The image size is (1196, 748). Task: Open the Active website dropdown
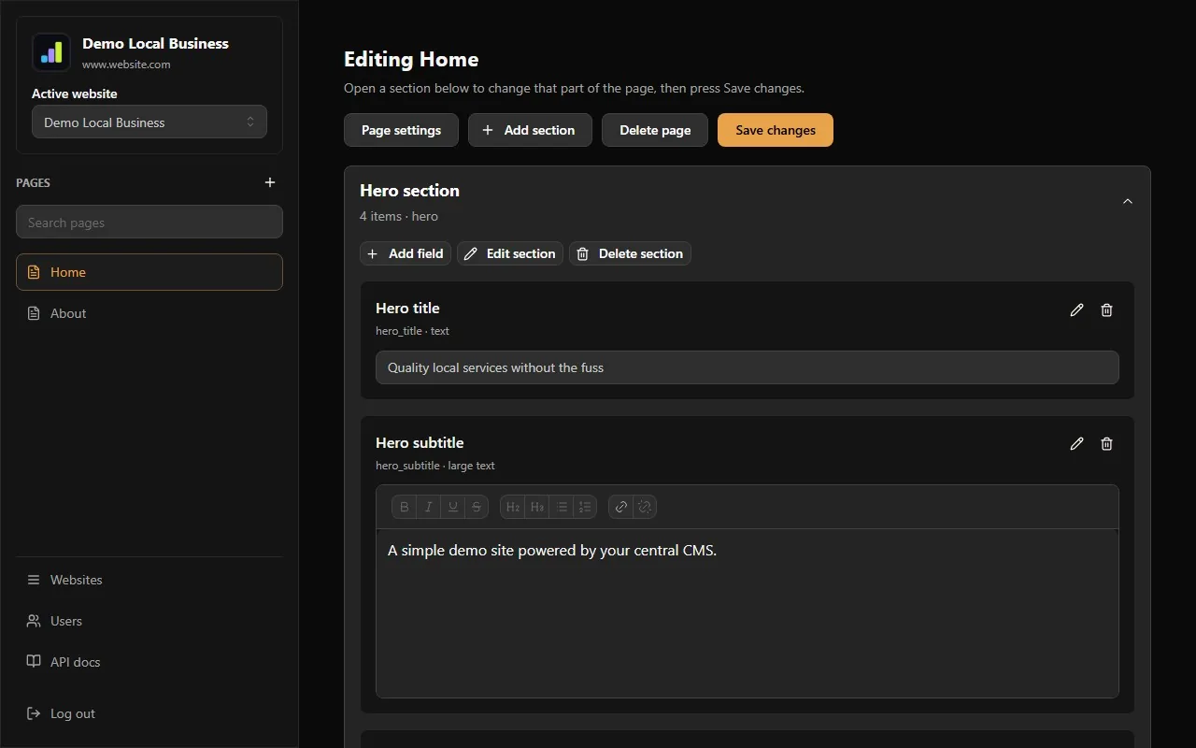coord(149,122)
